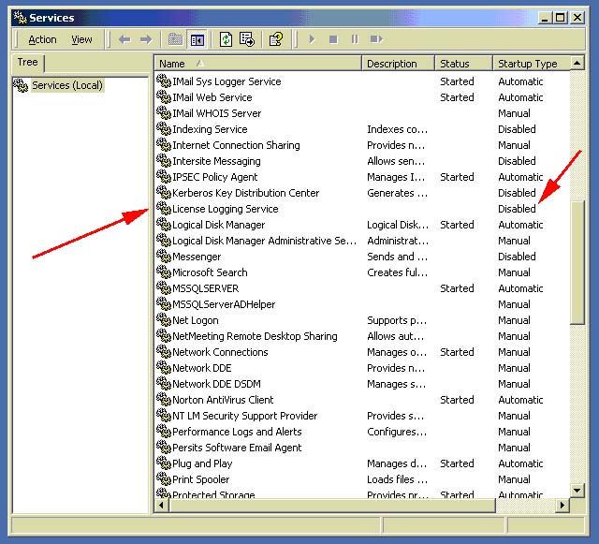
Task: Select Microsoft Search service
Action: (x=210, y=272)
